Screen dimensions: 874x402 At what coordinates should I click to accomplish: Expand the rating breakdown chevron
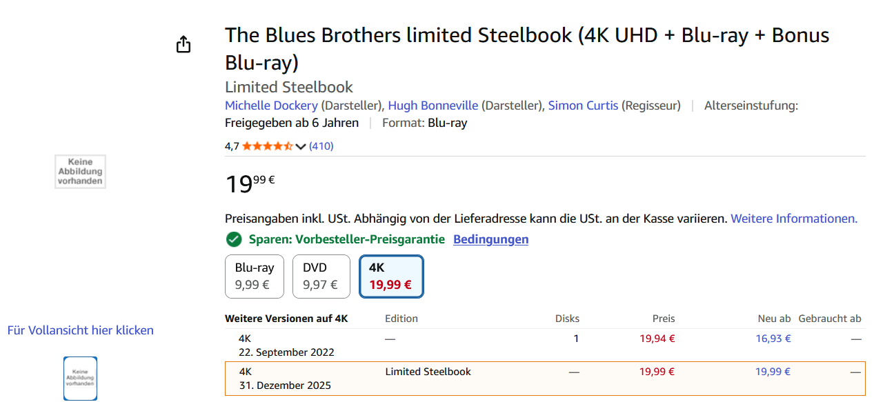[x=301, y=146]
